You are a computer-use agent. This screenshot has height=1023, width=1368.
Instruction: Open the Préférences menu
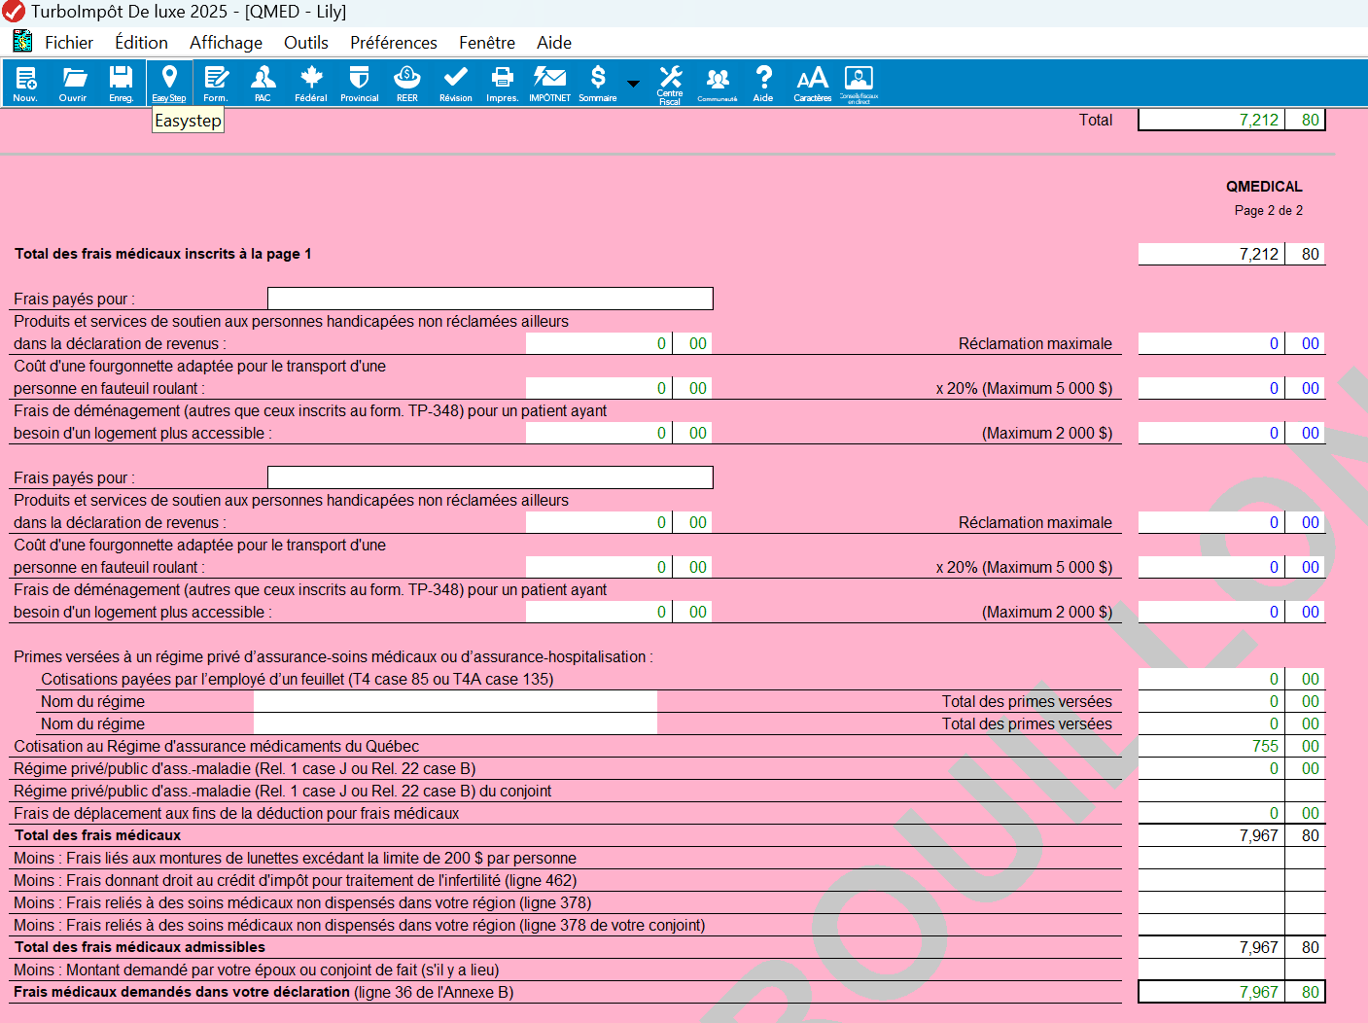point(394,43)
